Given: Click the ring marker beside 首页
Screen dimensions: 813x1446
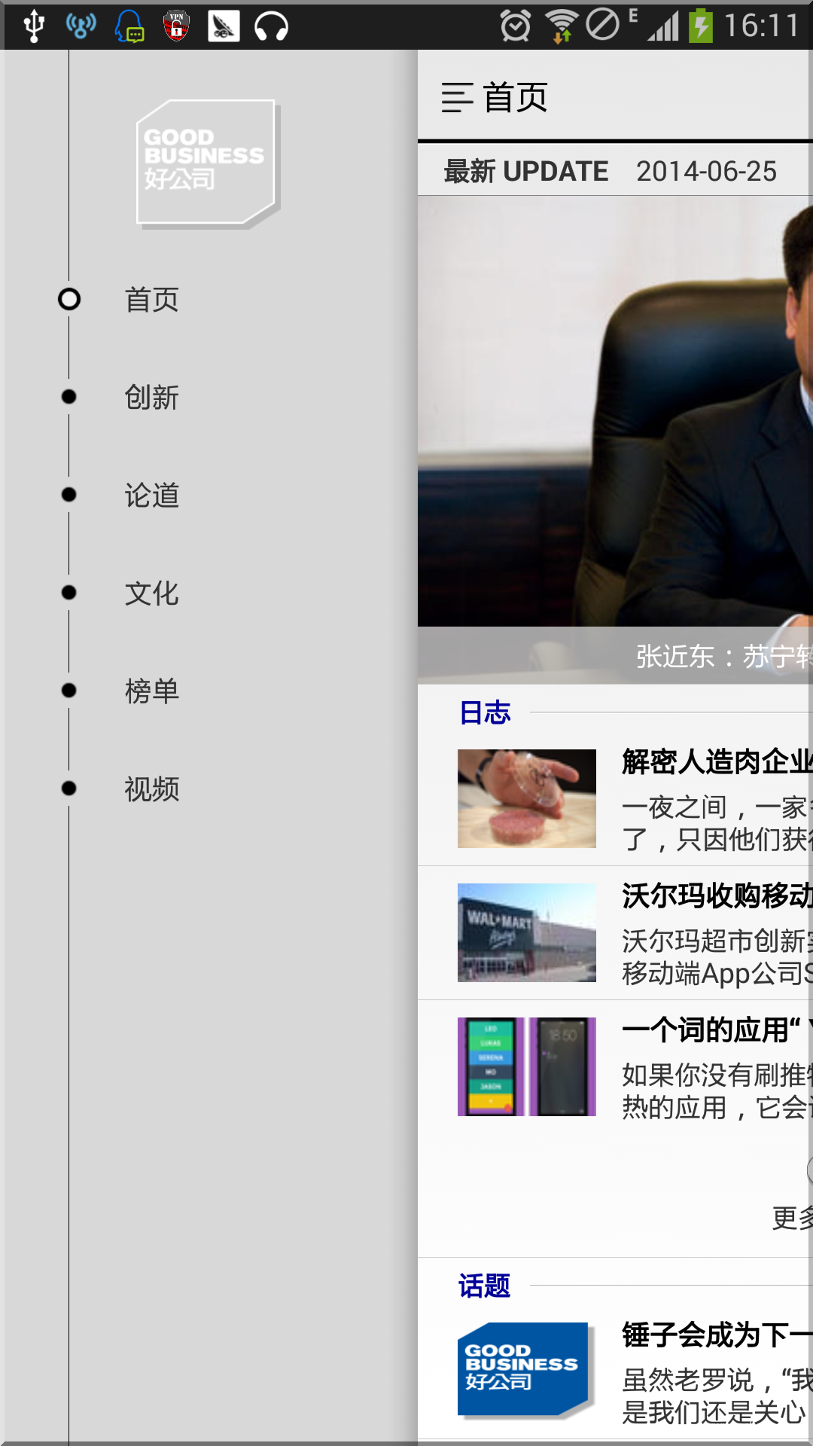Looking at the screenshot, I should pyautogui.click(x=69, y=299).
